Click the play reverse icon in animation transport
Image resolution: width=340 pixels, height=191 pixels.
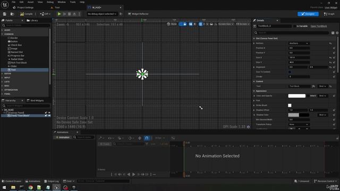(x=129, y=175)
